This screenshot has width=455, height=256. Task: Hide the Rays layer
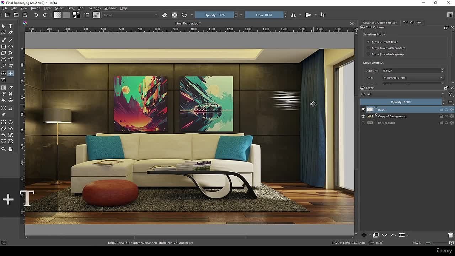click(363, 110)
